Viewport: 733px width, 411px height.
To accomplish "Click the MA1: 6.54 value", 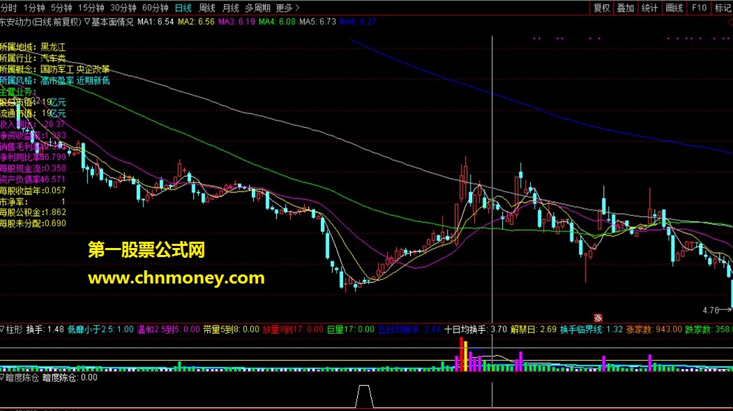I will coord(156,22).
